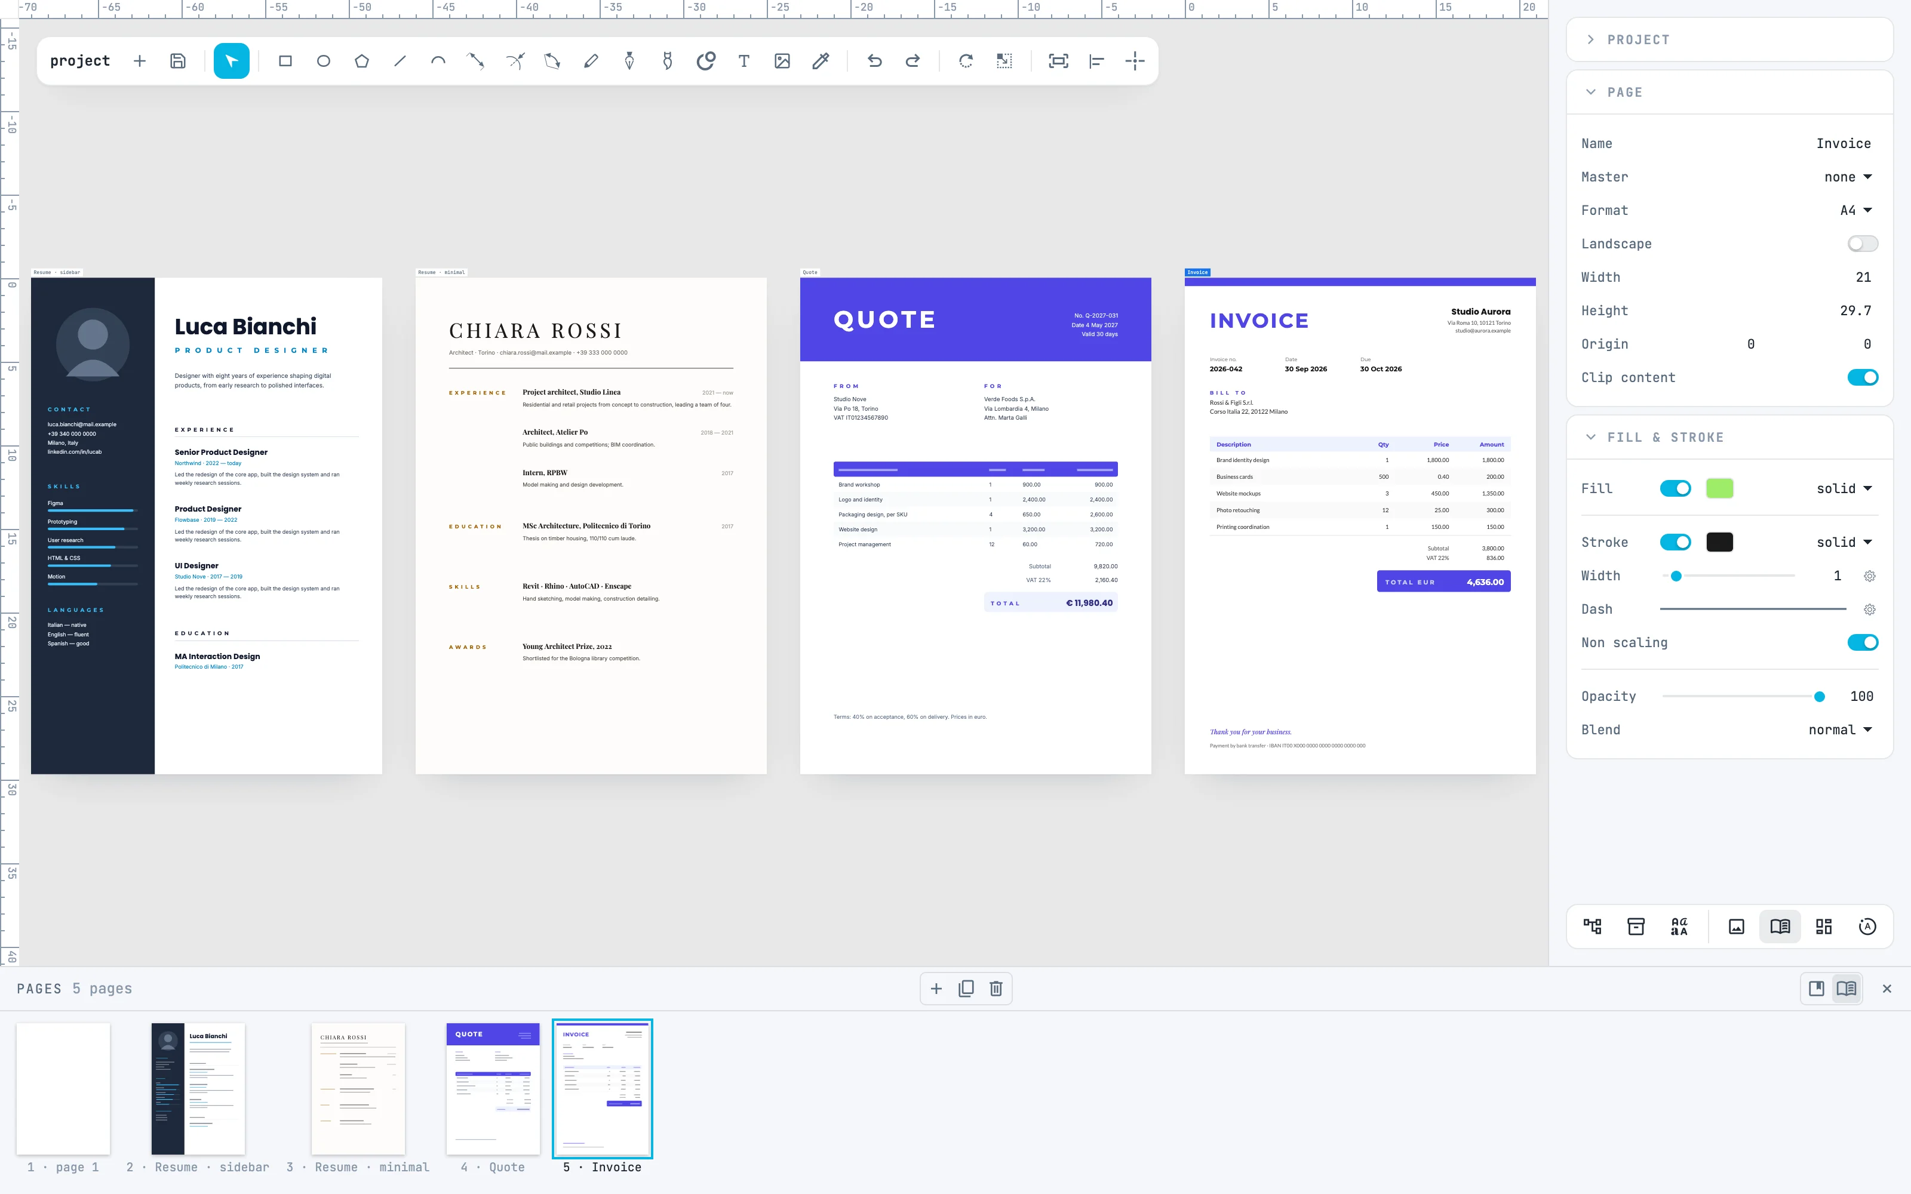Open the Layers tree panel icon
Image resolution: width=1911 pixels, height=1194 pixels.
coord(1593,927)
